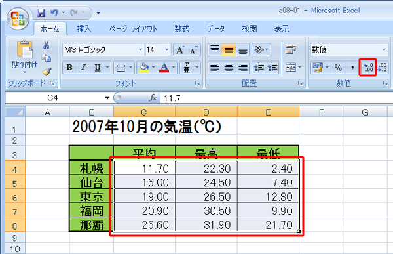Screen dimensions: 393x254
Task: Toggle Italic formatting
Action: tap(83, 68)
